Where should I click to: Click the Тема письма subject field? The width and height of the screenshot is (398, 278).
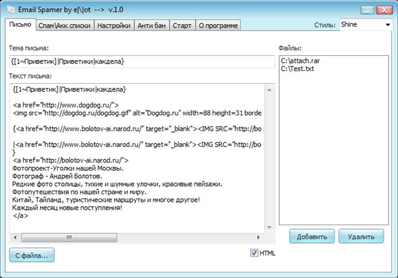[x=142, y=61]
